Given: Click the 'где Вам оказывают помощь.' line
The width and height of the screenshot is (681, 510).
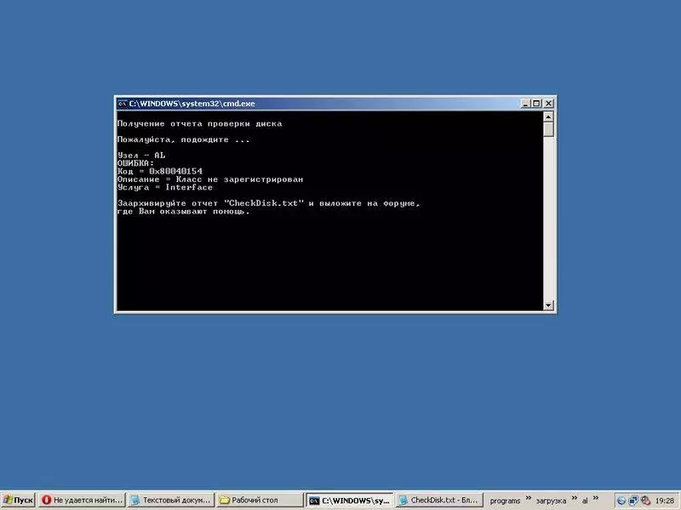Looking at the screenshot, I should click(184, 211).
